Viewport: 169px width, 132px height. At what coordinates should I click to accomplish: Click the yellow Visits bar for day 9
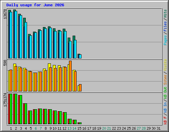[49, 77]
